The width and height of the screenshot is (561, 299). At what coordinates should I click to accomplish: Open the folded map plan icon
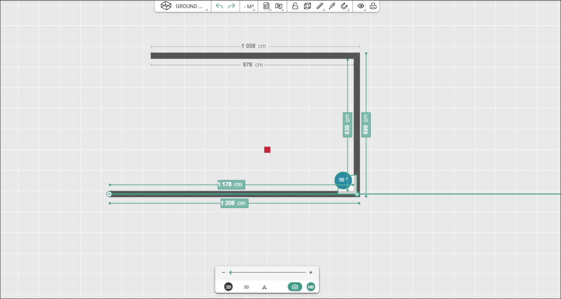(x=279, y=6)
